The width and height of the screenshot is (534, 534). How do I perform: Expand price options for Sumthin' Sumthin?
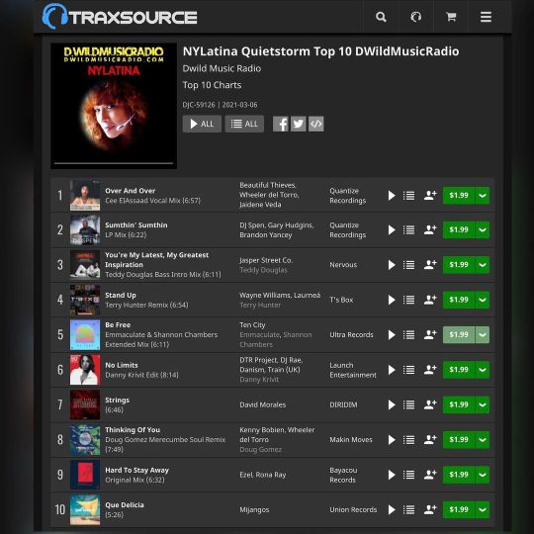point(483,229)
